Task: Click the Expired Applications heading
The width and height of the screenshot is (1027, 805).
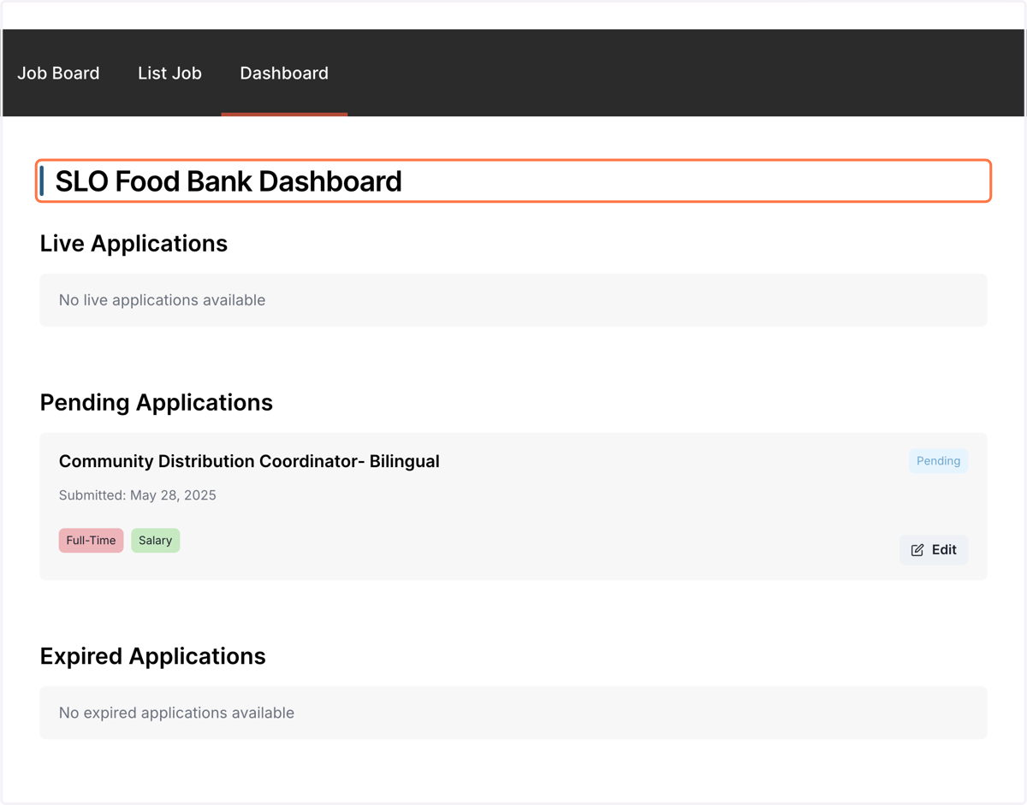Action: coord(153,656)
